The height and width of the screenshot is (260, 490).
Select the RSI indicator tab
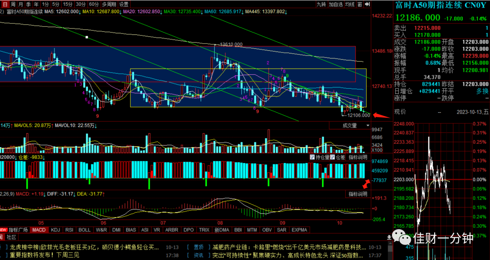tap(69, 230)
